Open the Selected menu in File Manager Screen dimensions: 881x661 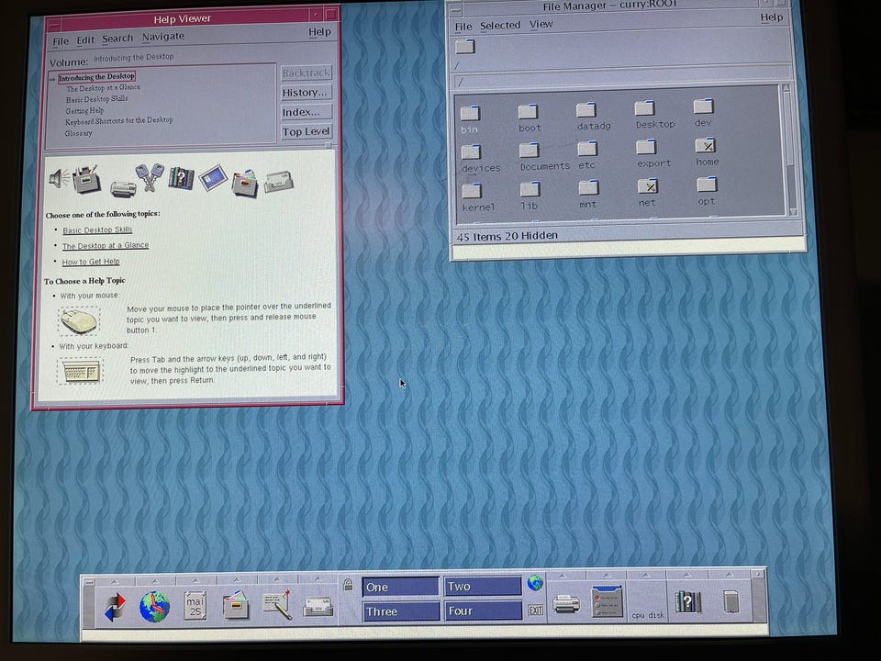[500, 26]
